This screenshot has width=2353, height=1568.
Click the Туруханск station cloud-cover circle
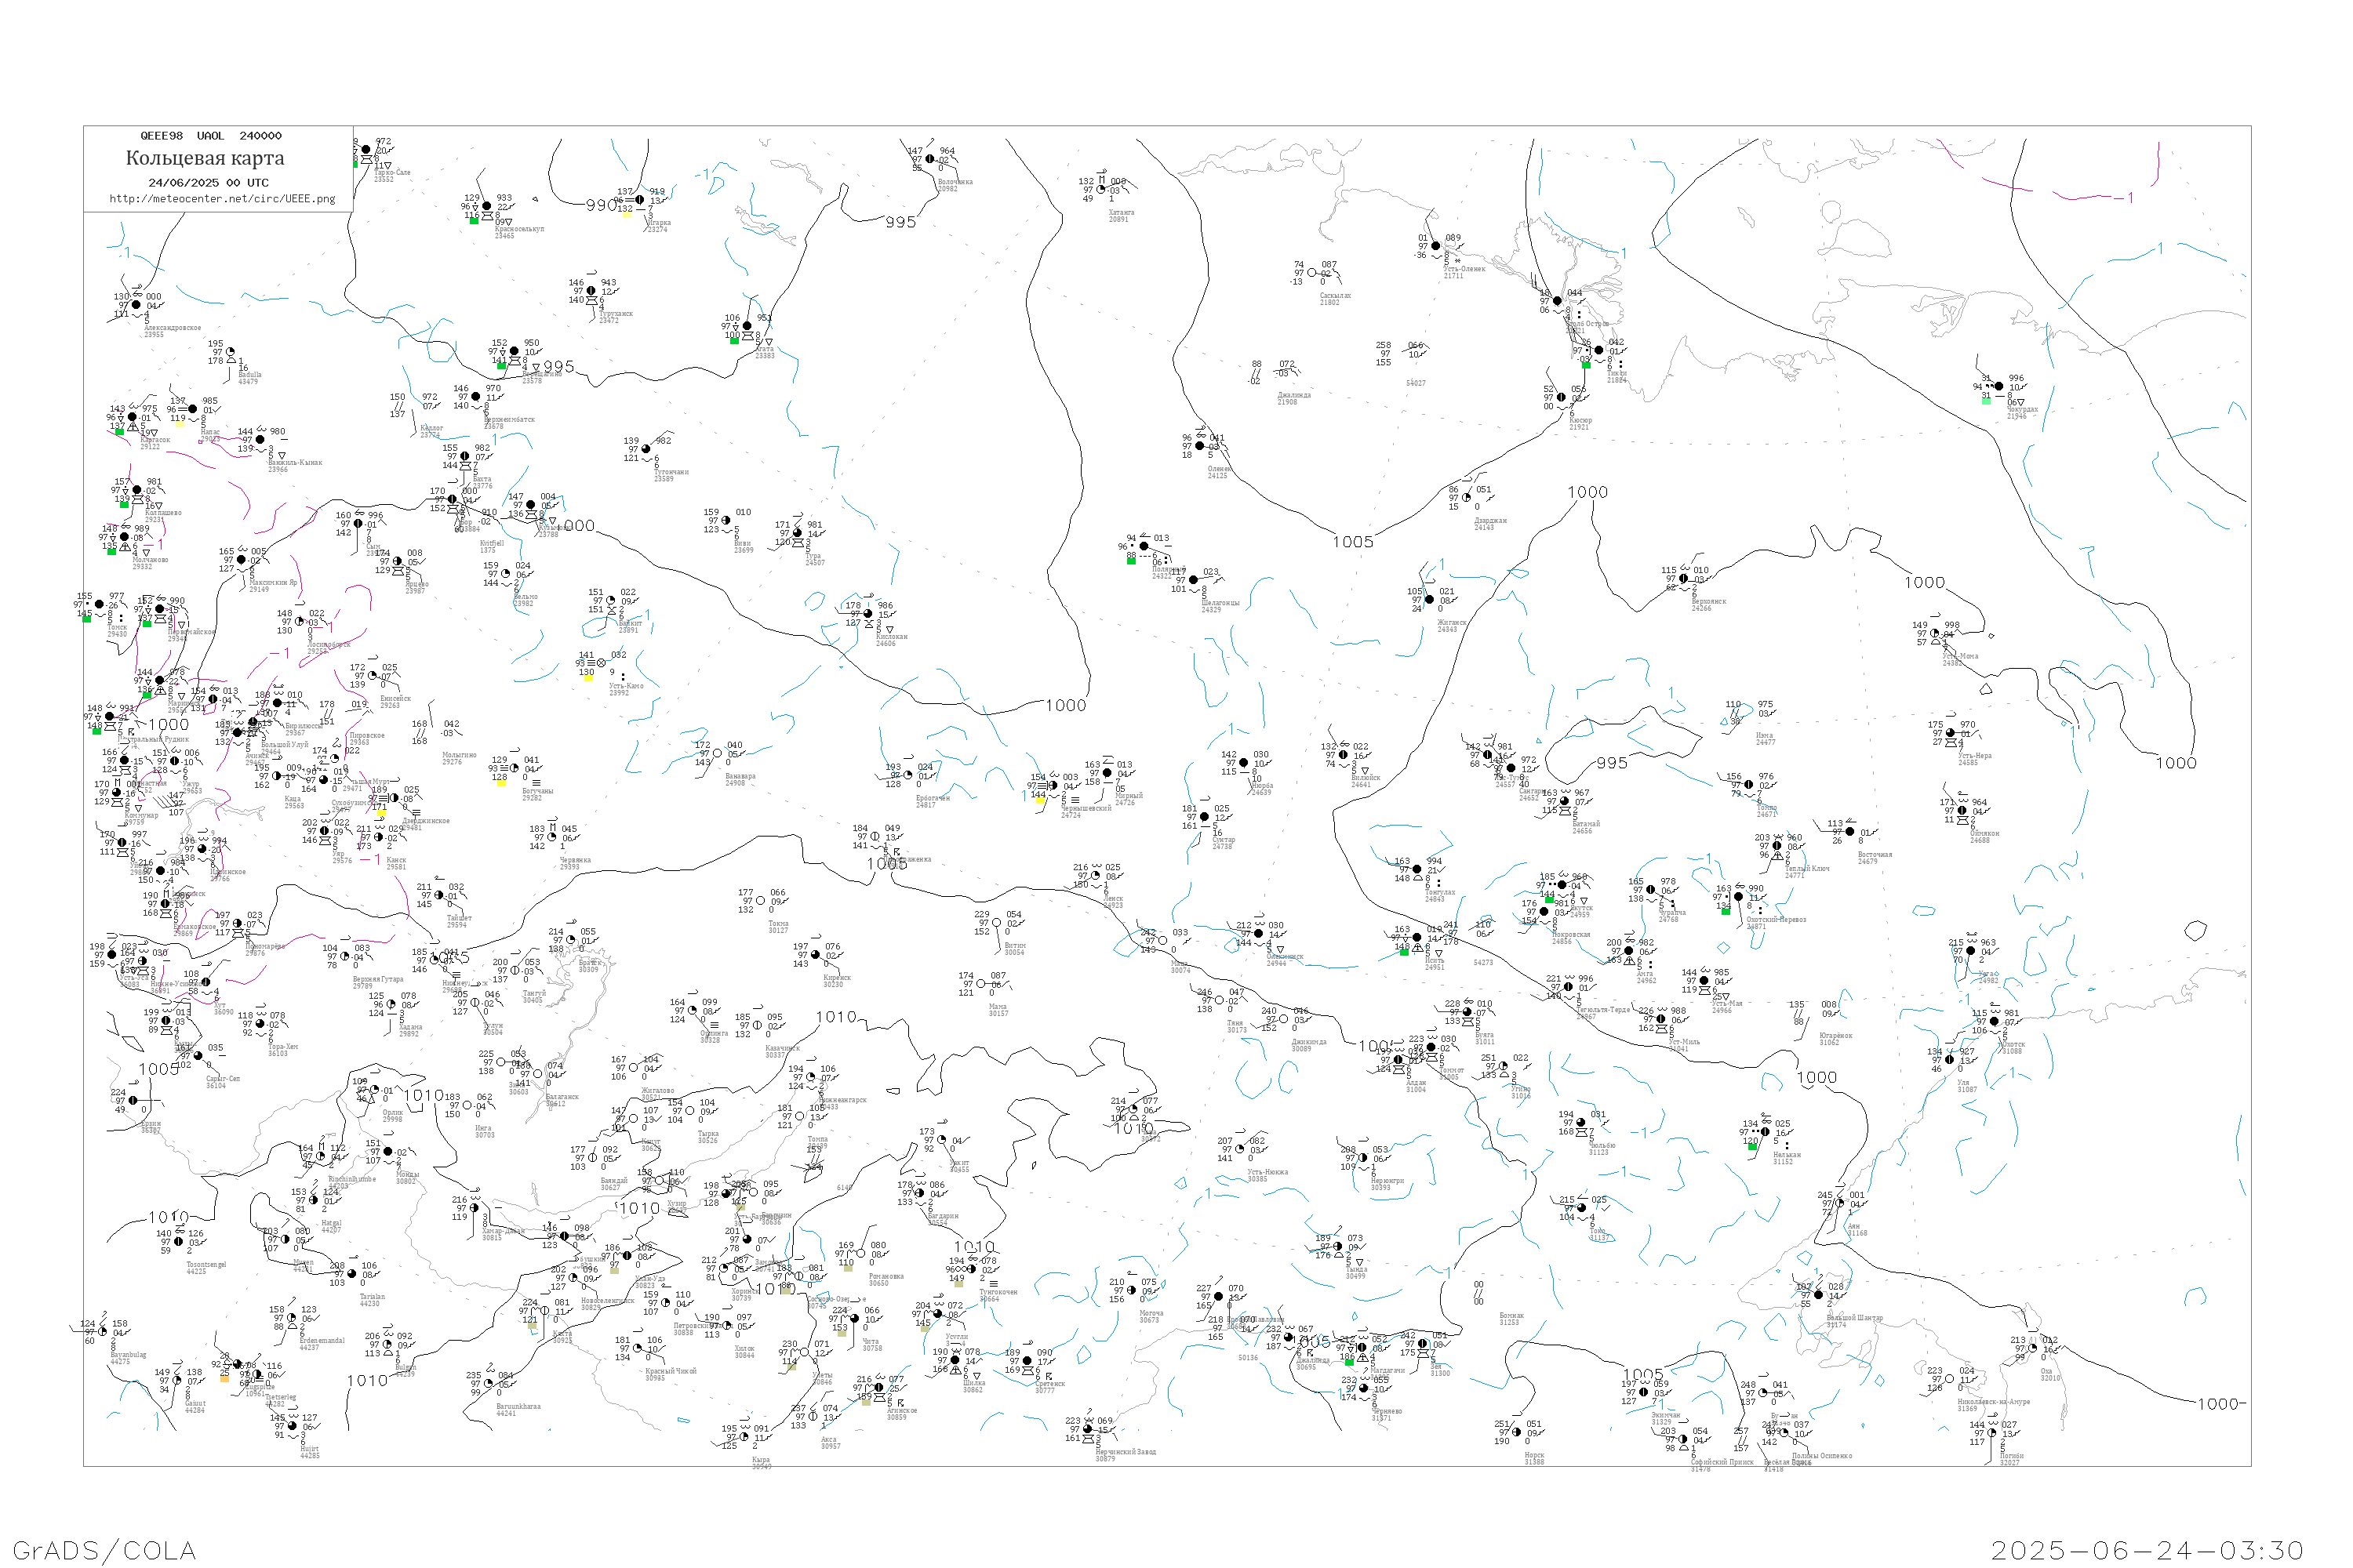591,291
